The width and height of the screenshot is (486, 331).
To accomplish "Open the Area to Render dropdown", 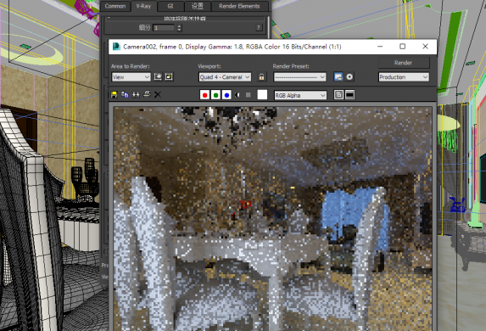I will click(x=131, y=77).
